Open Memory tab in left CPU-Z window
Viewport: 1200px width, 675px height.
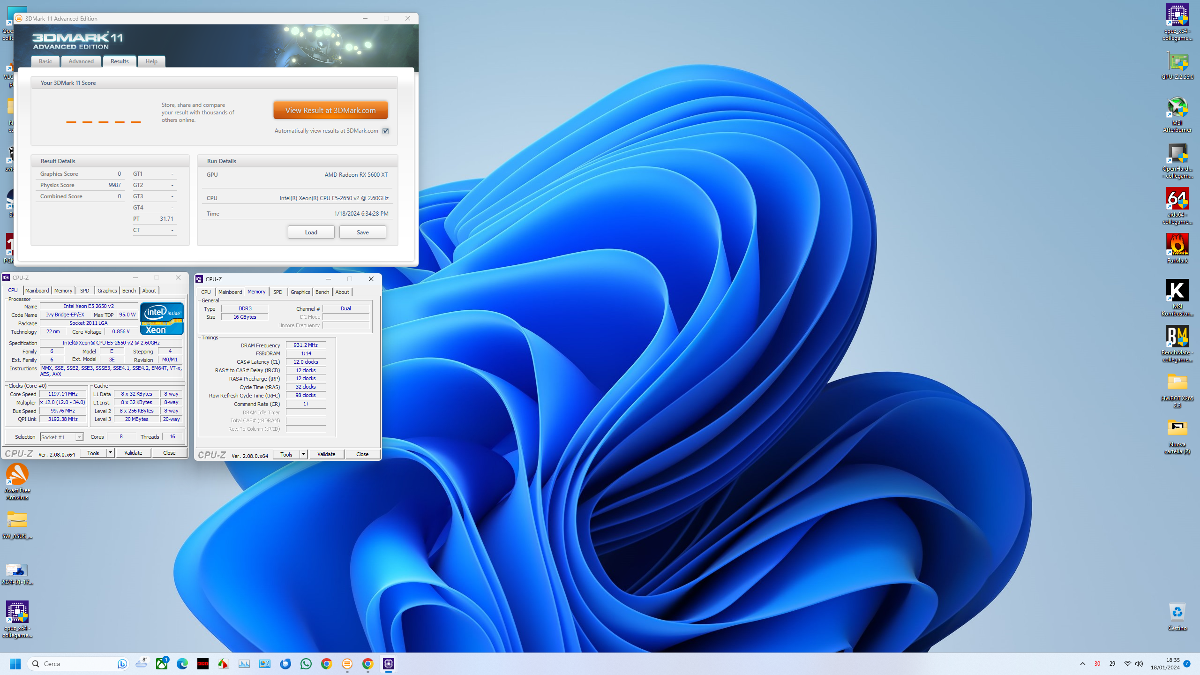[63, 291]
